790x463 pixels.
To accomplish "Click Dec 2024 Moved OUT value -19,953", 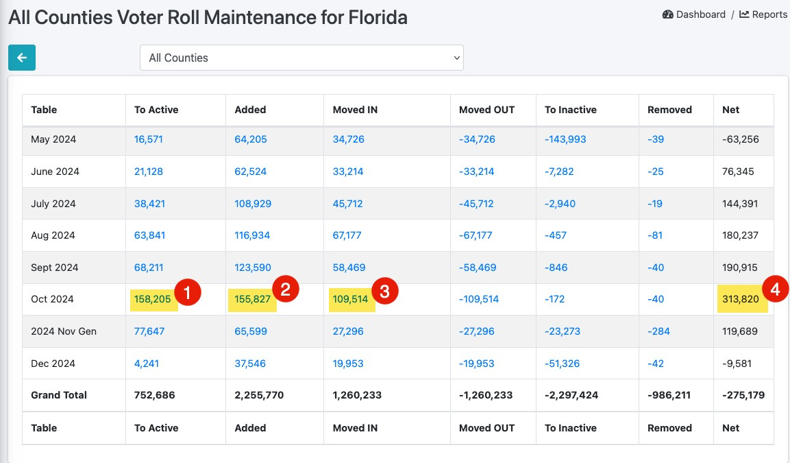I will (x=476, y=364).
